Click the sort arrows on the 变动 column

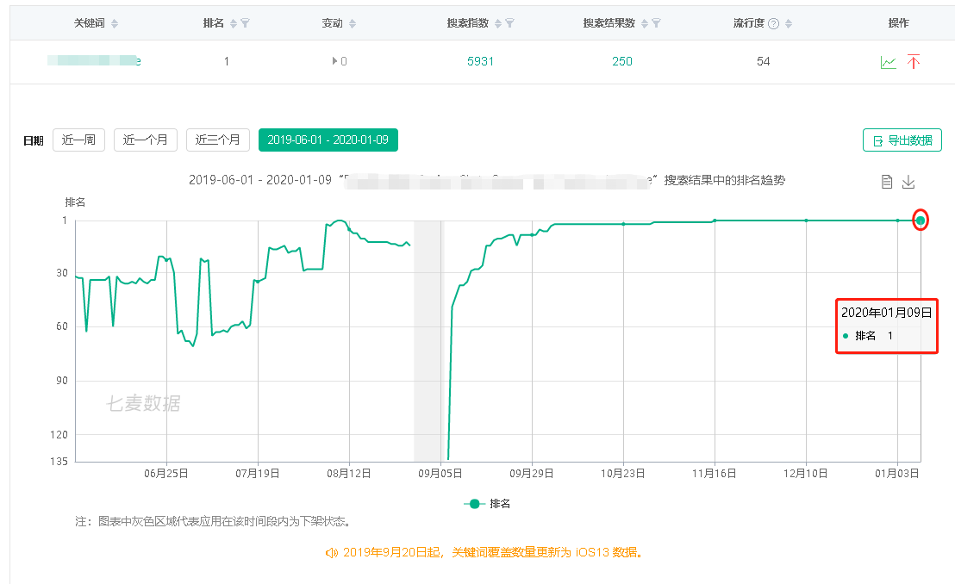tap(352, 22)
